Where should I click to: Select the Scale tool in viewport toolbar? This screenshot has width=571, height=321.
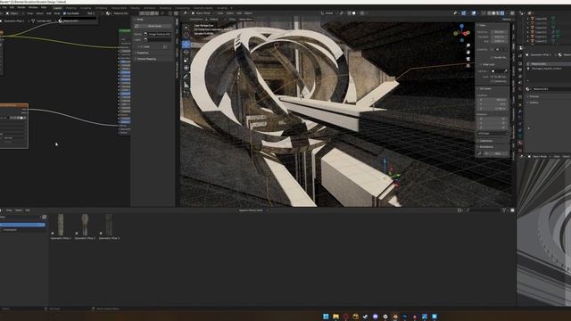click(186, 60)
